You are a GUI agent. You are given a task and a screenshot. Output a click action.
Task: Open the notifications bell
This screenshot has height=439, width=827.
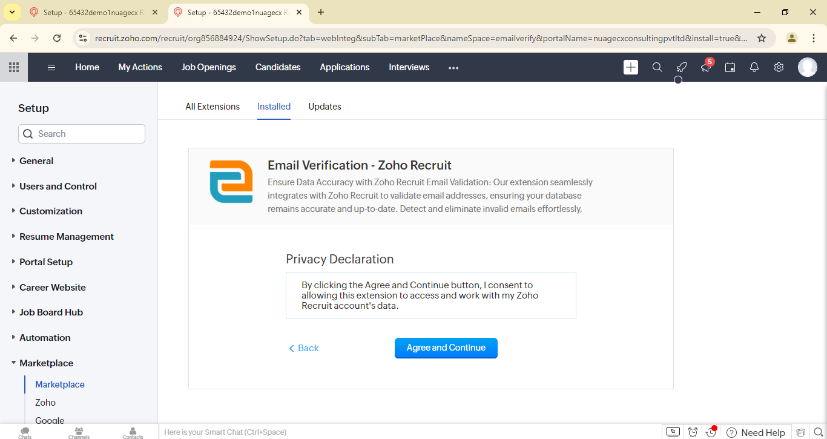point(754,67)
